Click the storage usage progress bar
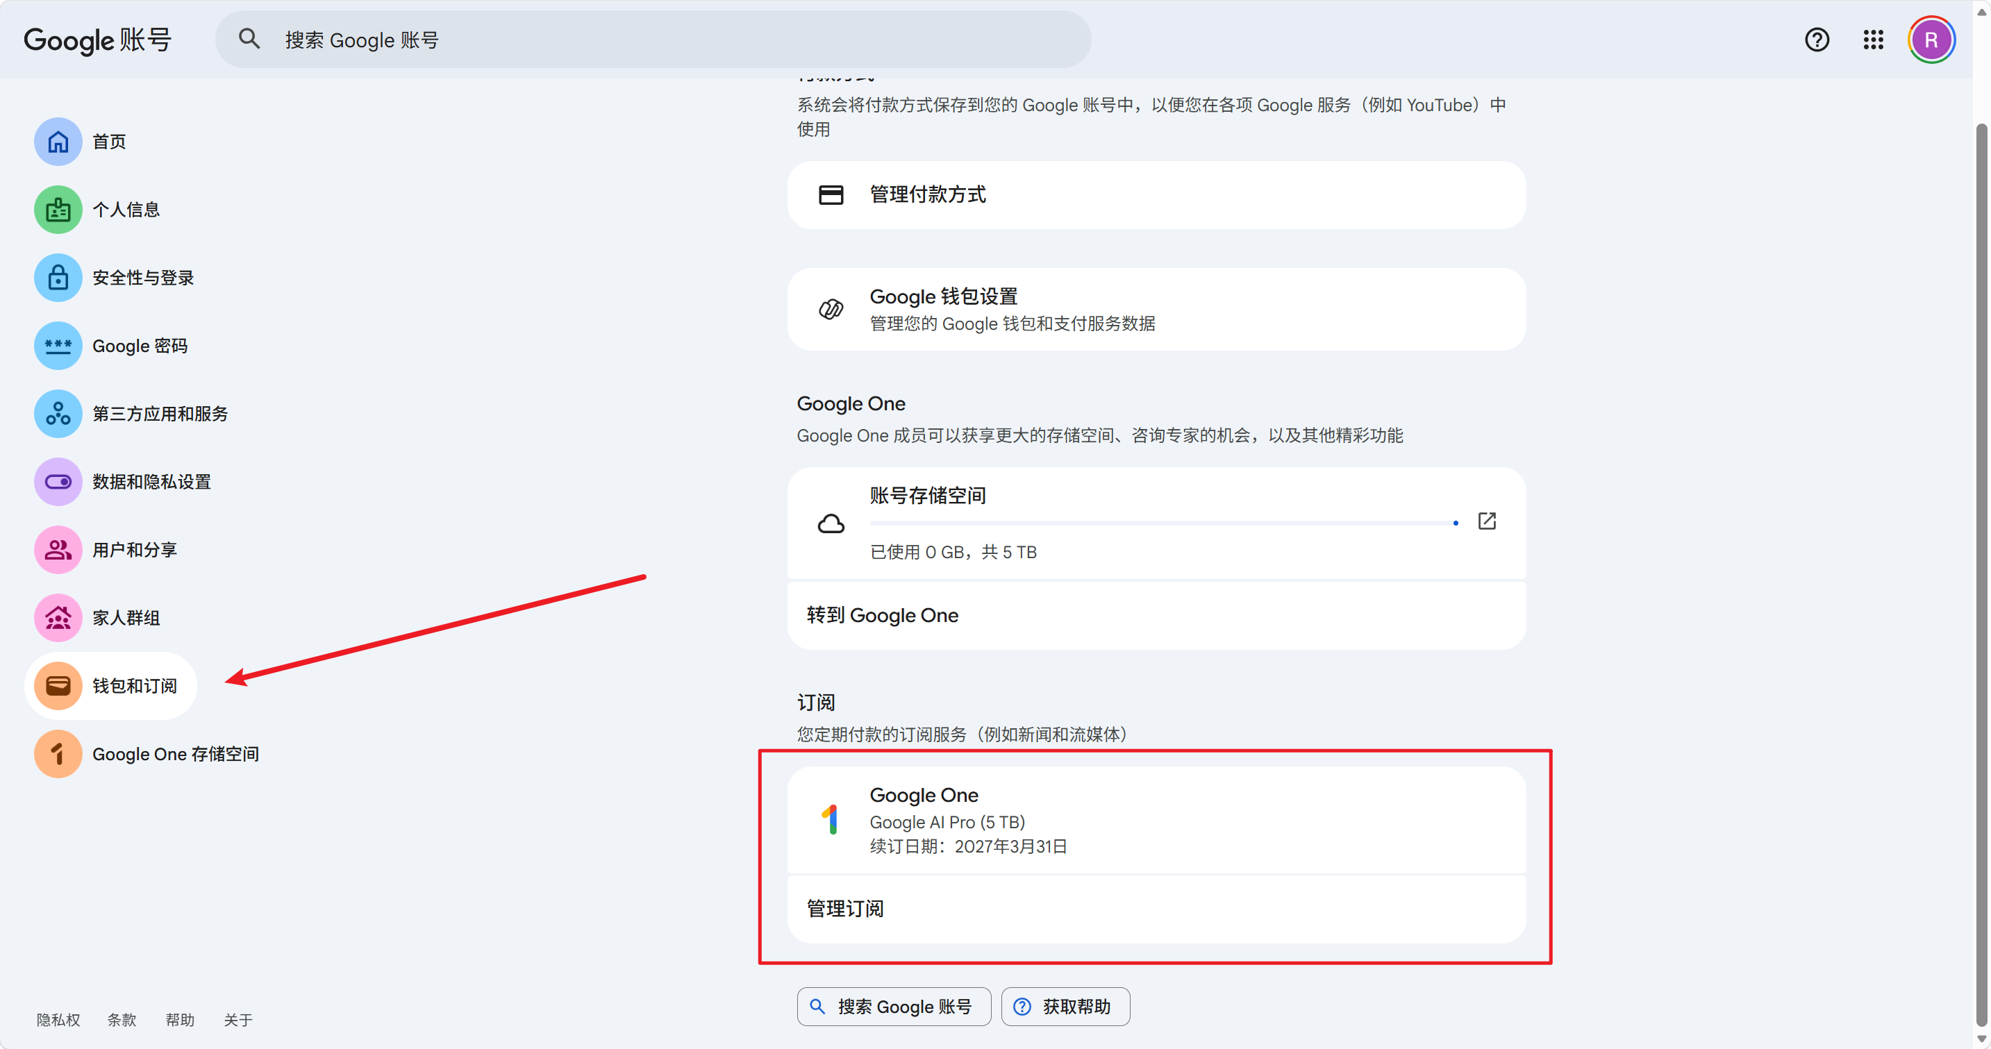The height and width of the screenshot is (1049, 1991). pos(1164,523)
